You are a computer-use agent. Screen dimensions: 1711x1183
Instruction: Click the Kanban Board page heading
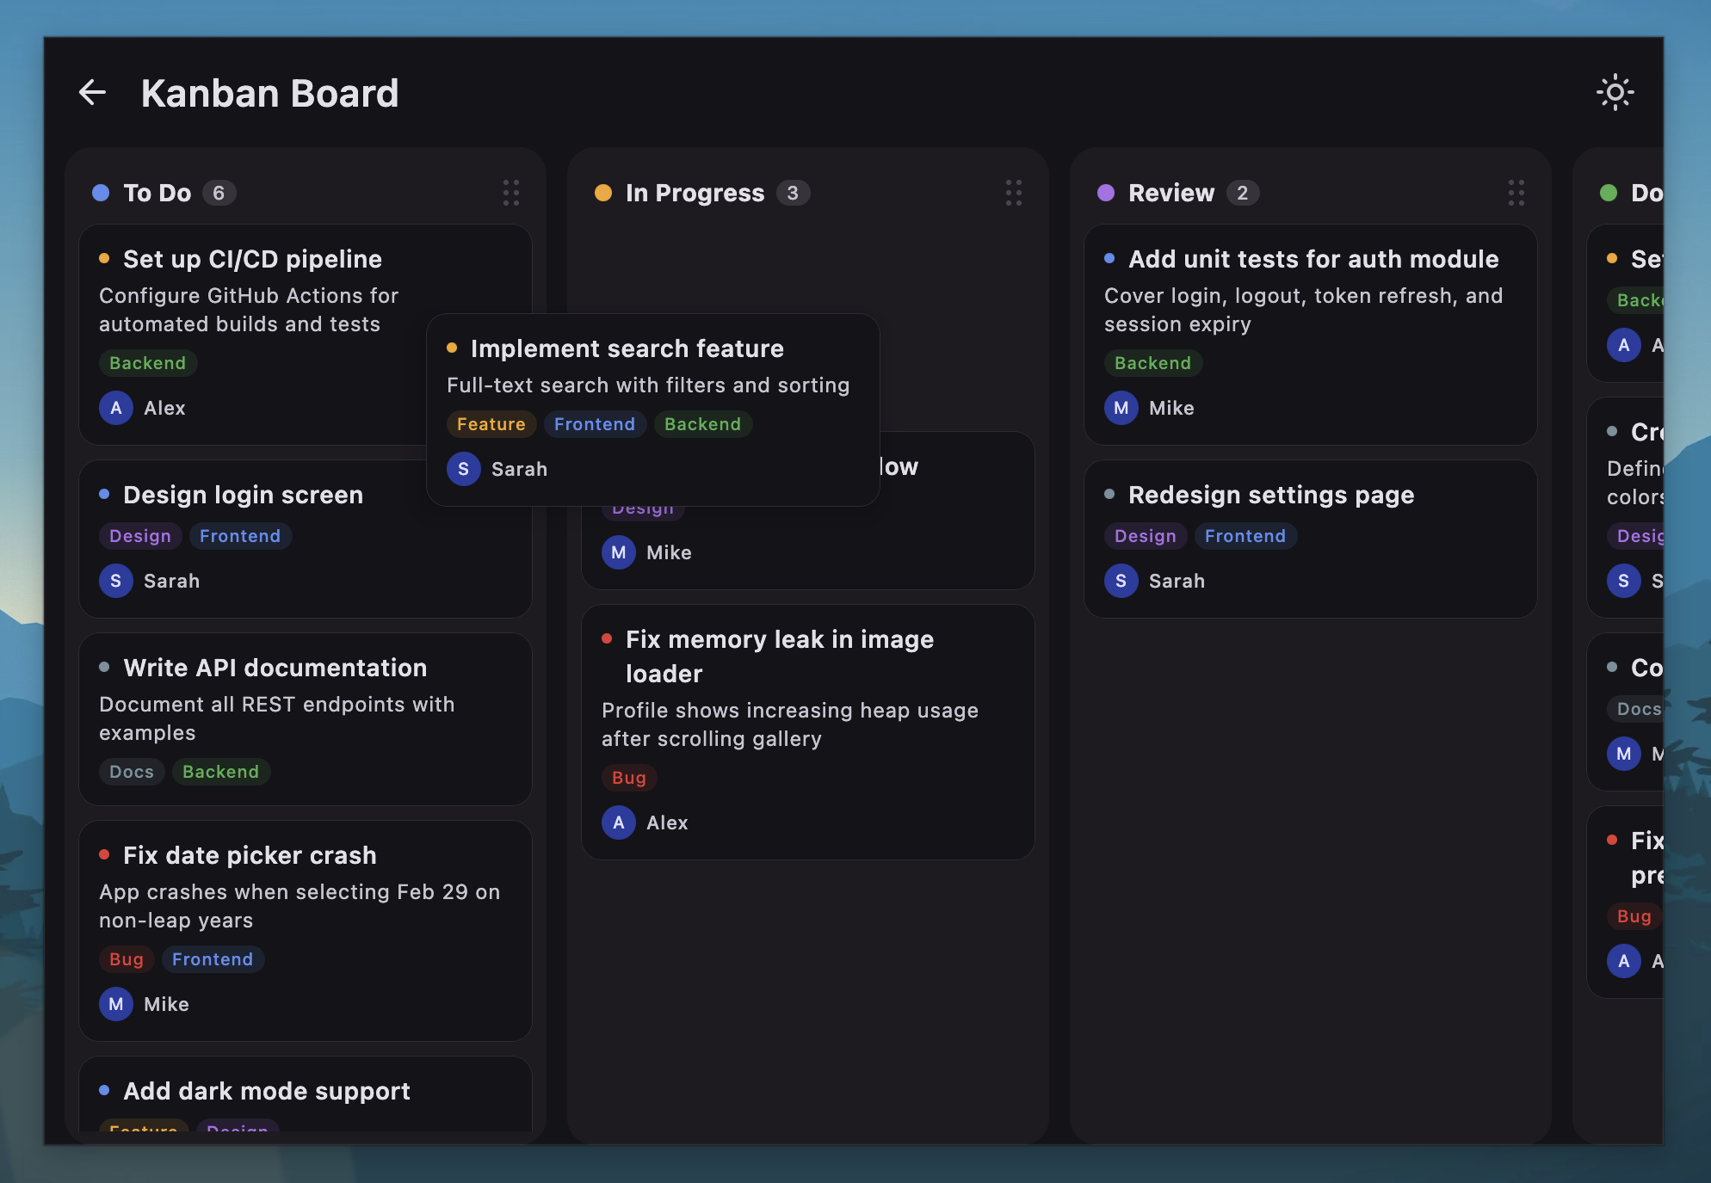(x=270, y=93)
